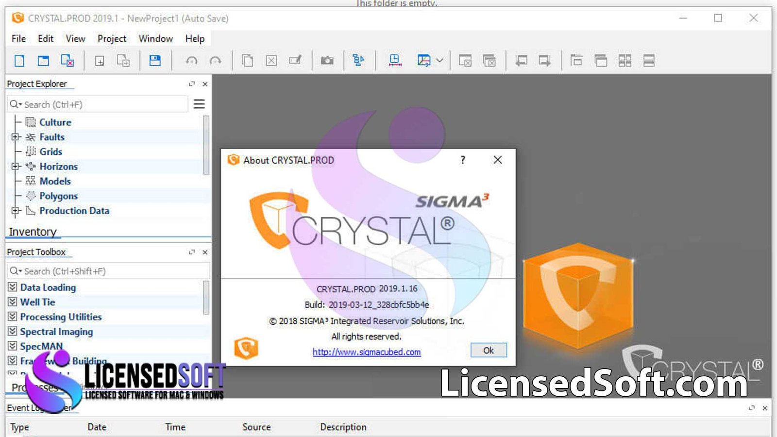Image resolution: width=777 pixels, height=437 pixels.
Task: Switch to the Inventory tab
Action: [33, 232]
